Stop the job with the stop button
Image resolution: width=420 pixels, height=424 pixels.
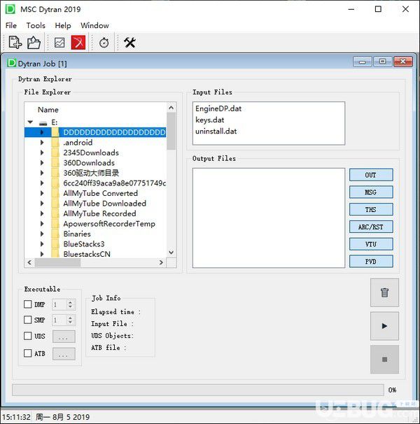(384, 360)
